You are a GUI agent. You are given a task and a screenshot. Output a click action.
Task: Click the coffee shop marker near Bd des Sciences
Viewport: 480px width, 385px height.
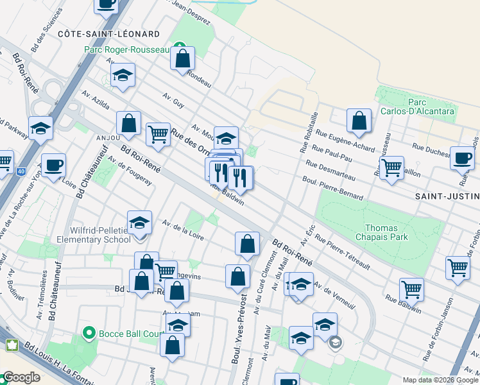click(106, 7)
